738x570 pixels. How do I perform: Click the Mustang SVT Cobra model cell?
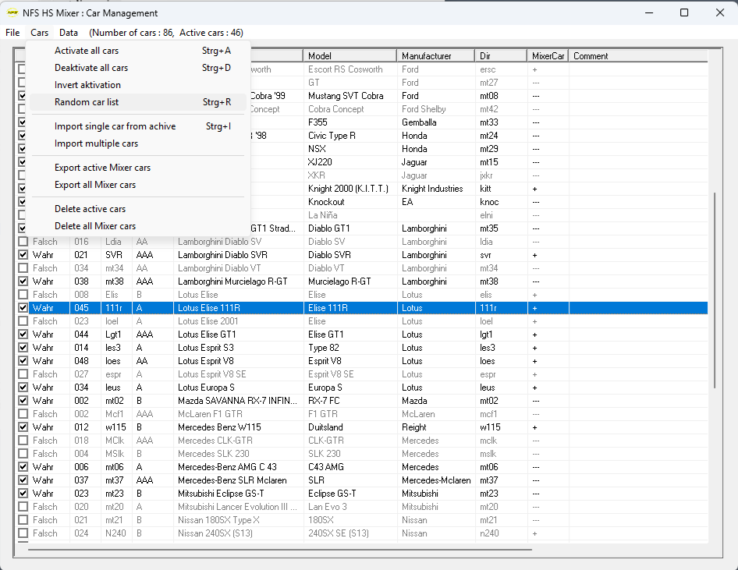349,96
